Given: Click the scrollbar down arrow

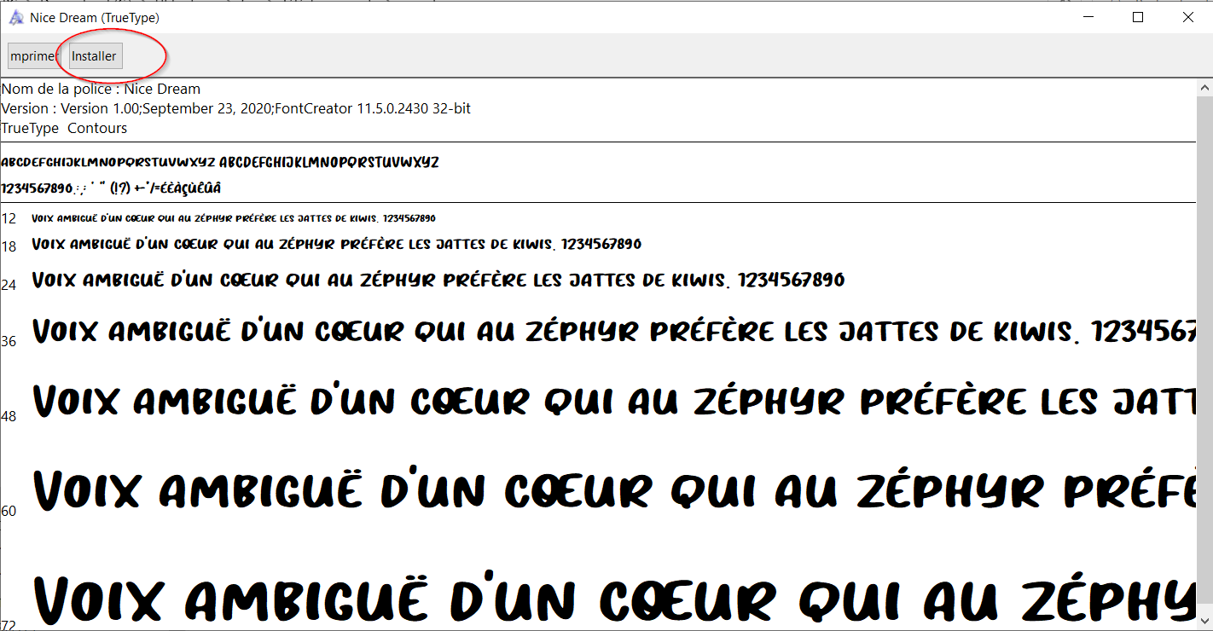Looking at the screenshot, I should [1205, 622].
